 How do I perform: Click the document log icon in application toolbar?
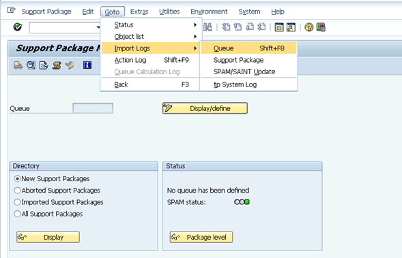click(44, 65)
